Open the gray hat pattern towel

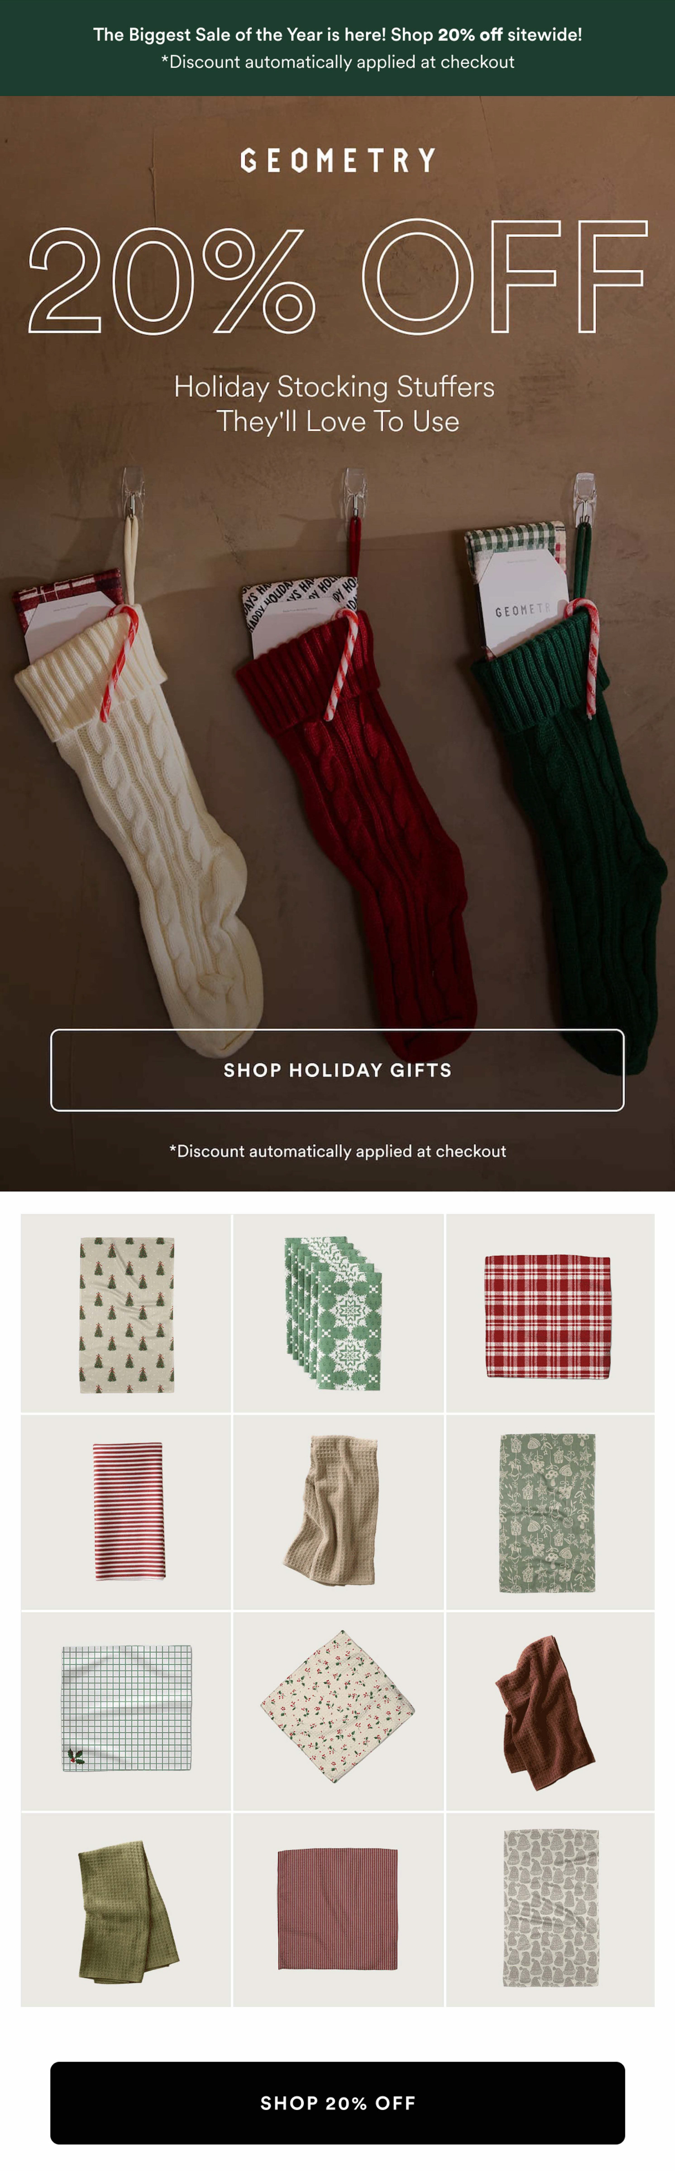pyautogui.click(x=549, y=1909)
